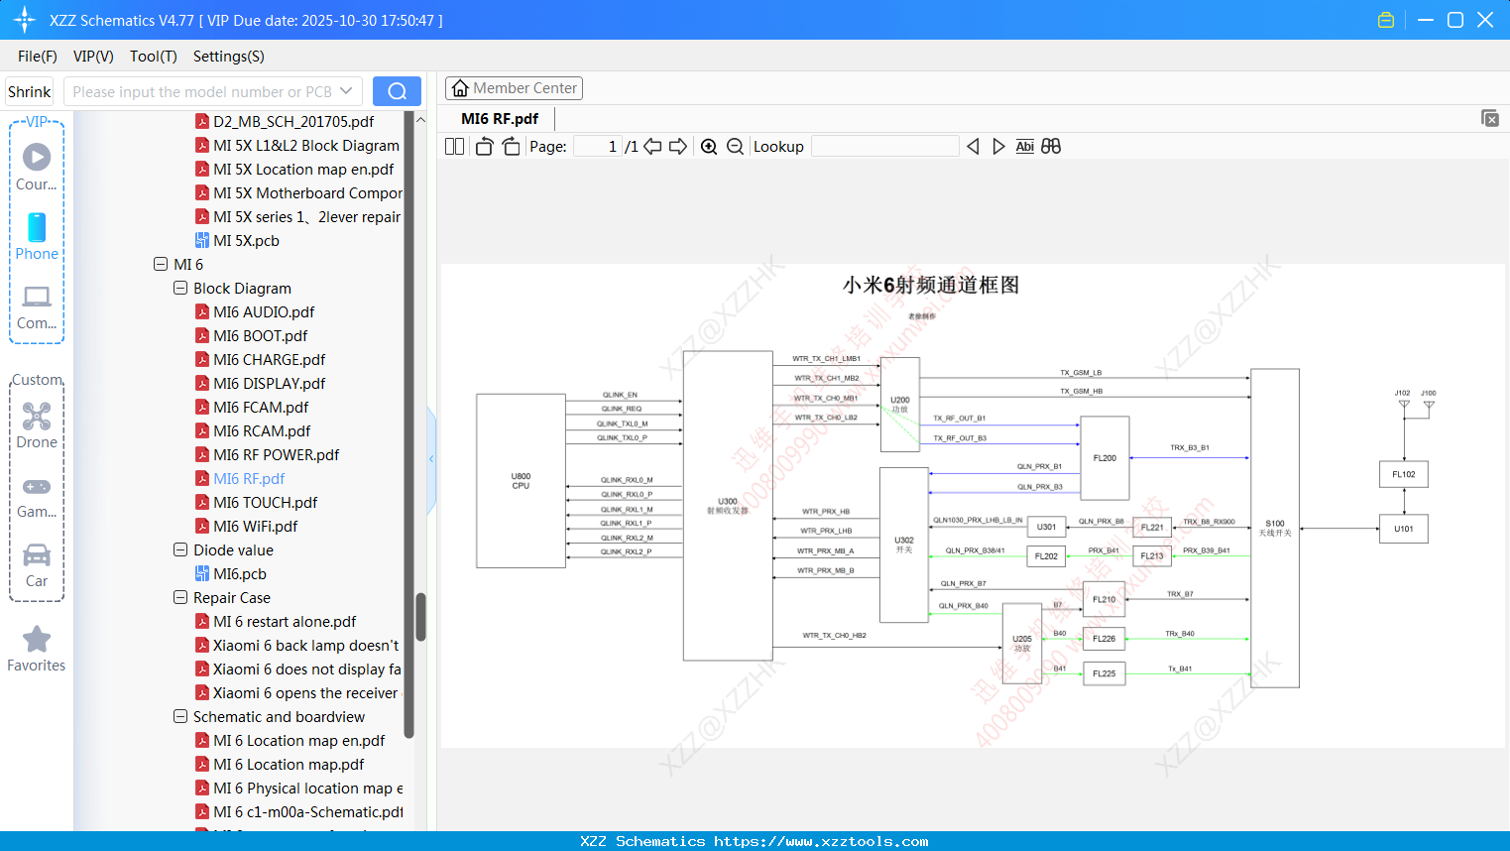Image resolution: width=1510 pixels, height=851 pixels.
Task: Collapse the Diode value folder
Action: pos(180,549)
